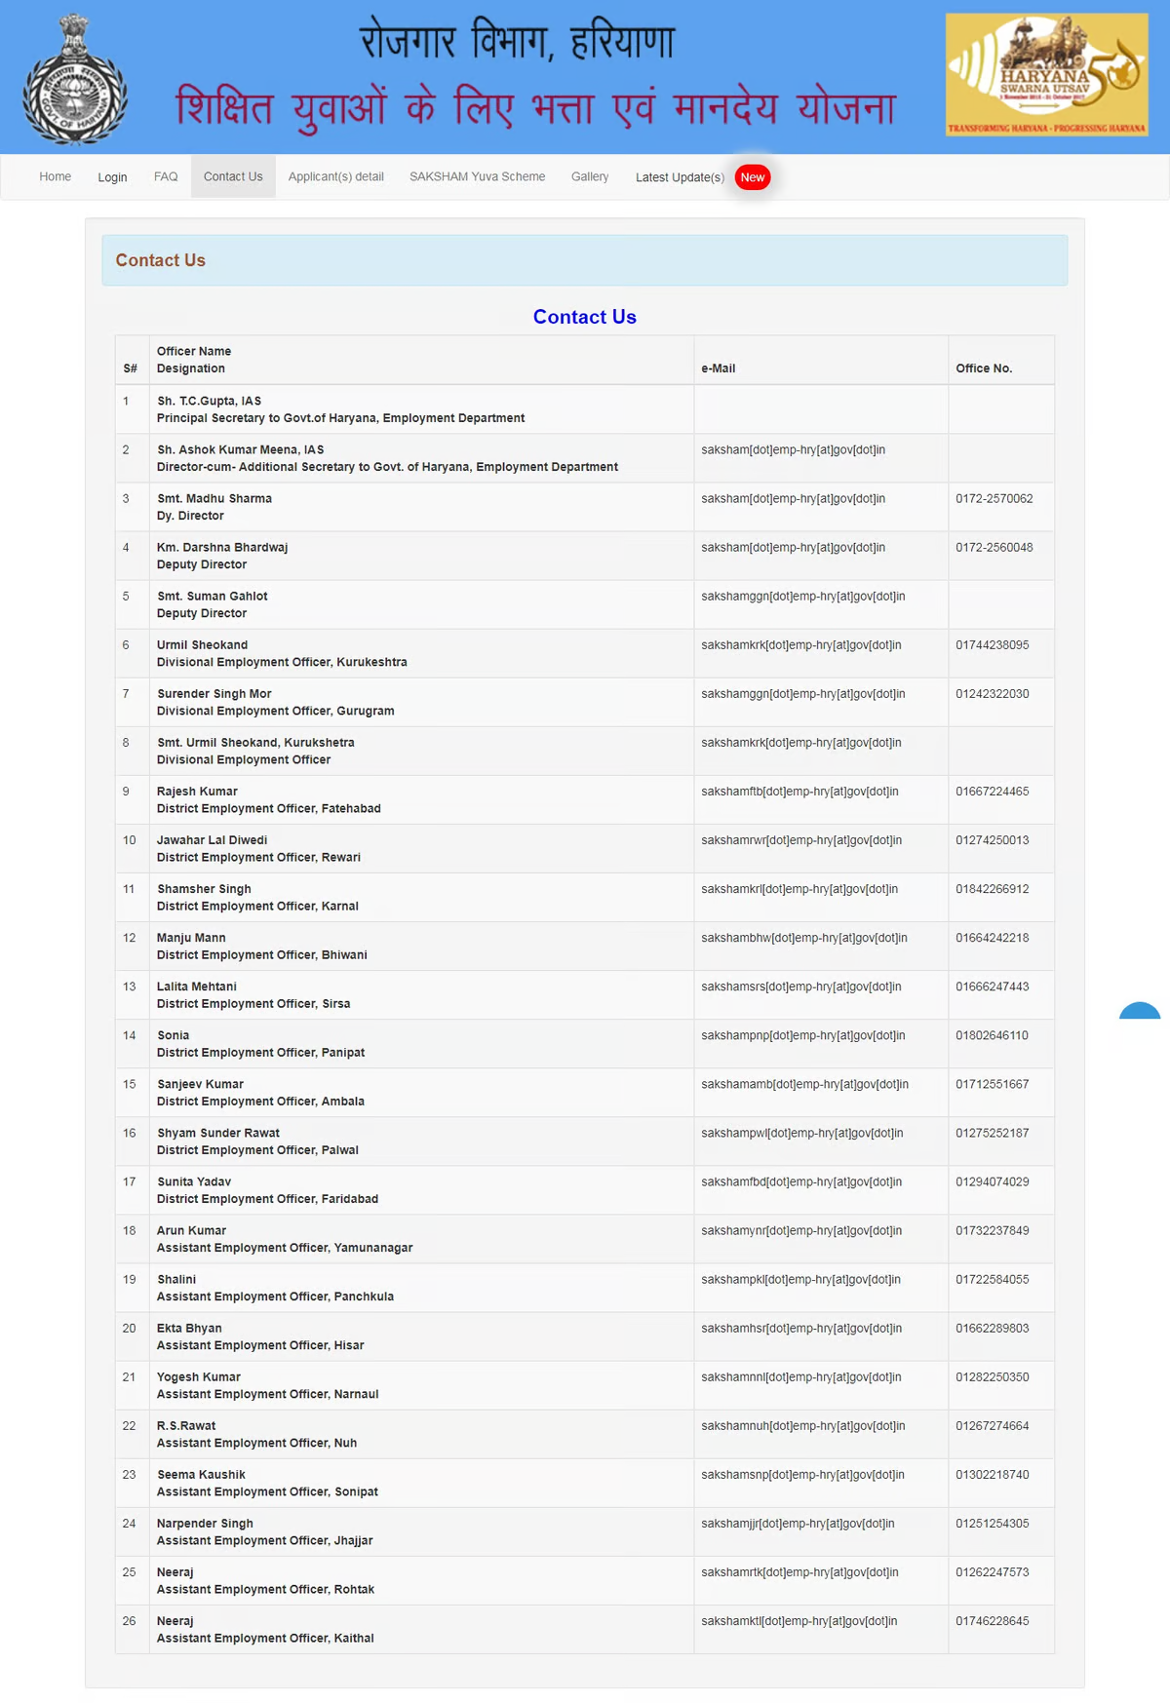Viewport: 1170px width, 1703px height.
Task: Open the Home menu item
Action: (55, 176)
